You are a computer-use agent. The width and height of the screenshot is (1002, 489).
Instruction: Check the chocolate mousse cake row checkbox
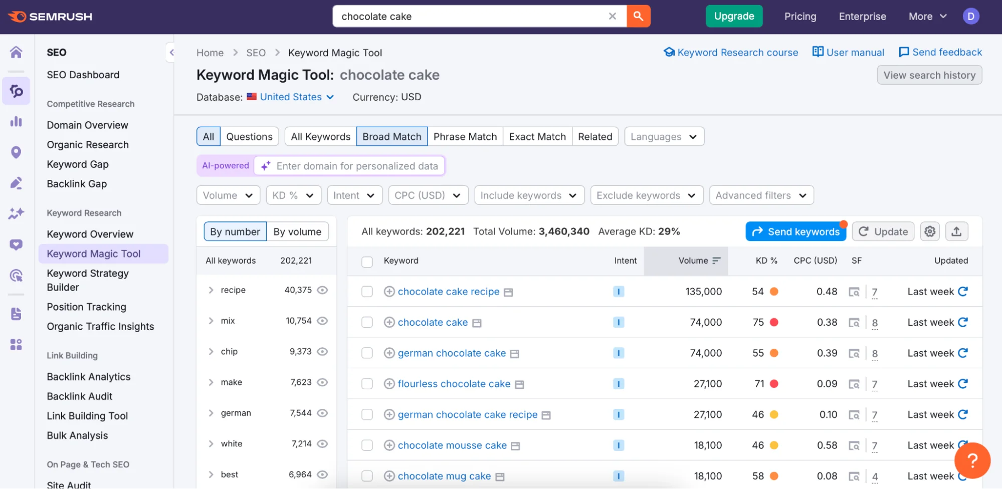coord(367,445)
